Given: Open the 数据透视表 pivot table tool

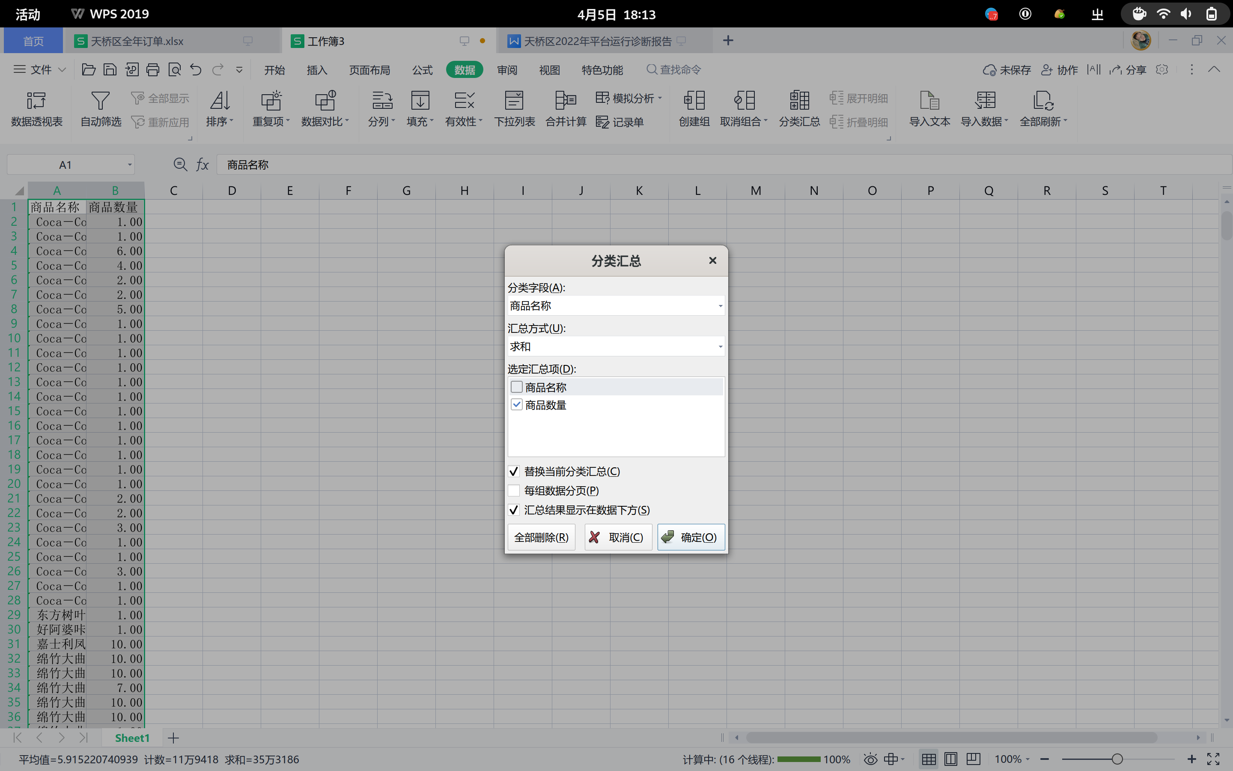Looking at the screenshot, I should [37, 109].
